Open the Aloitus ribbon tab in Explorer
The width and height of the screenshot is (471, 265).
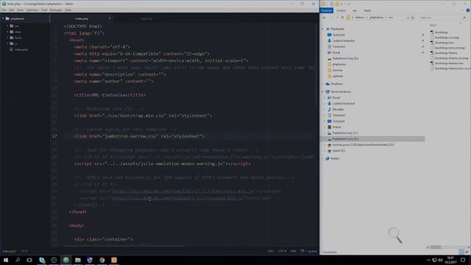pos(341,10)
